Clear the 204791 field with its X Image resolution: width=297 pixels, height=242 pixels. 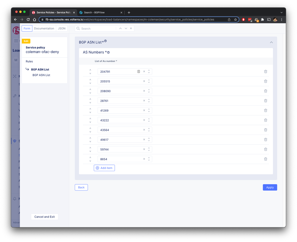144,71
